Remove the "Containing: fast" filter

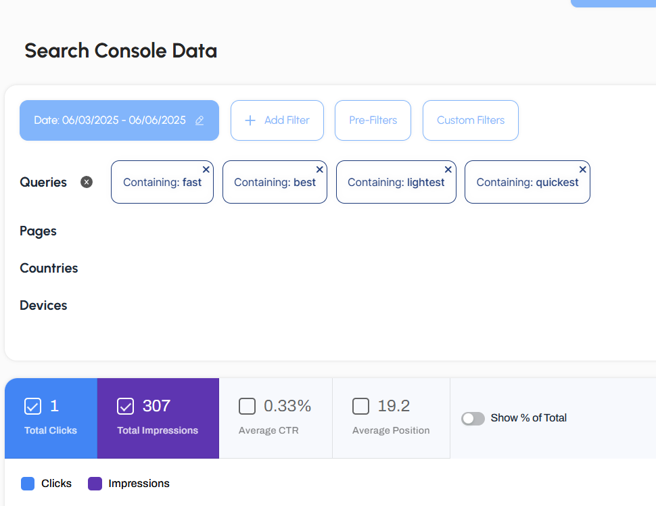point(206,170)
